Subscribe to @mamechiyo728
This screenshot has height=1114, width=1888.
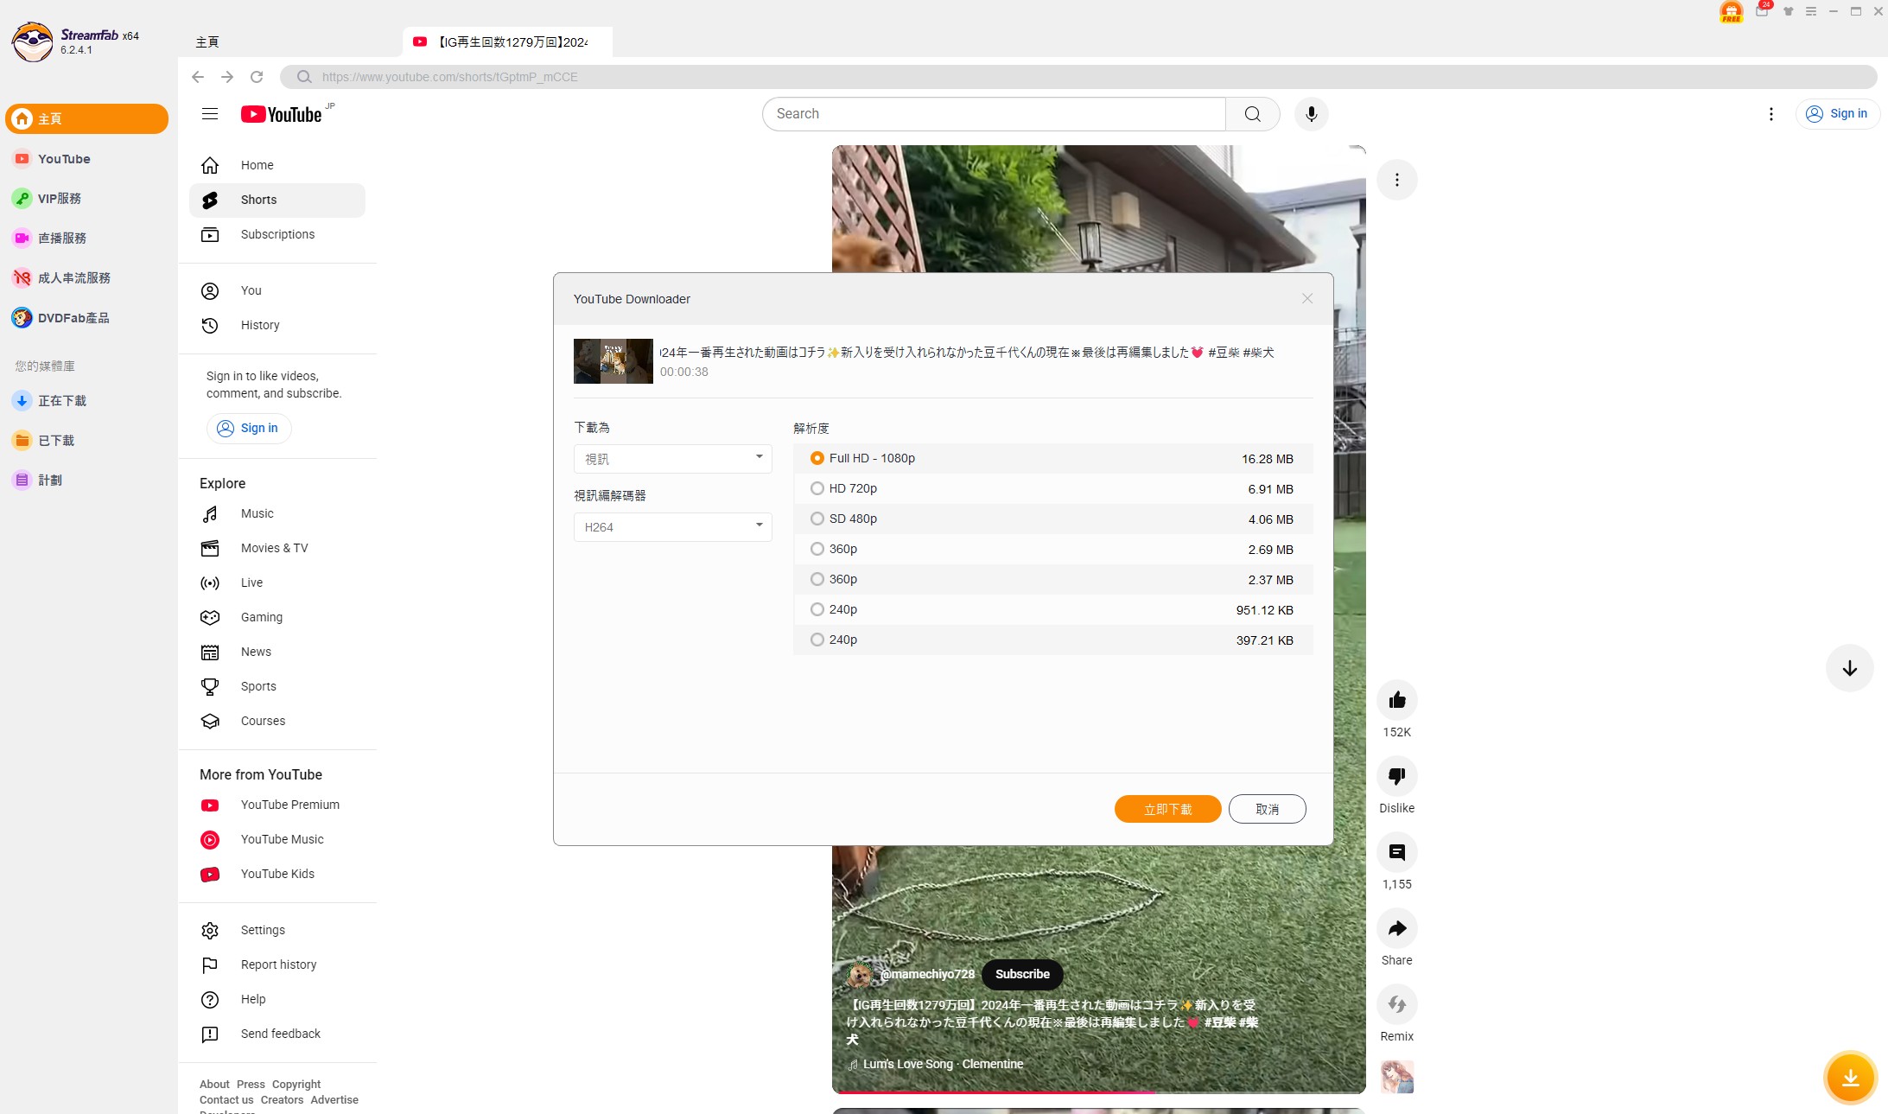click(x=1022, y=974)
